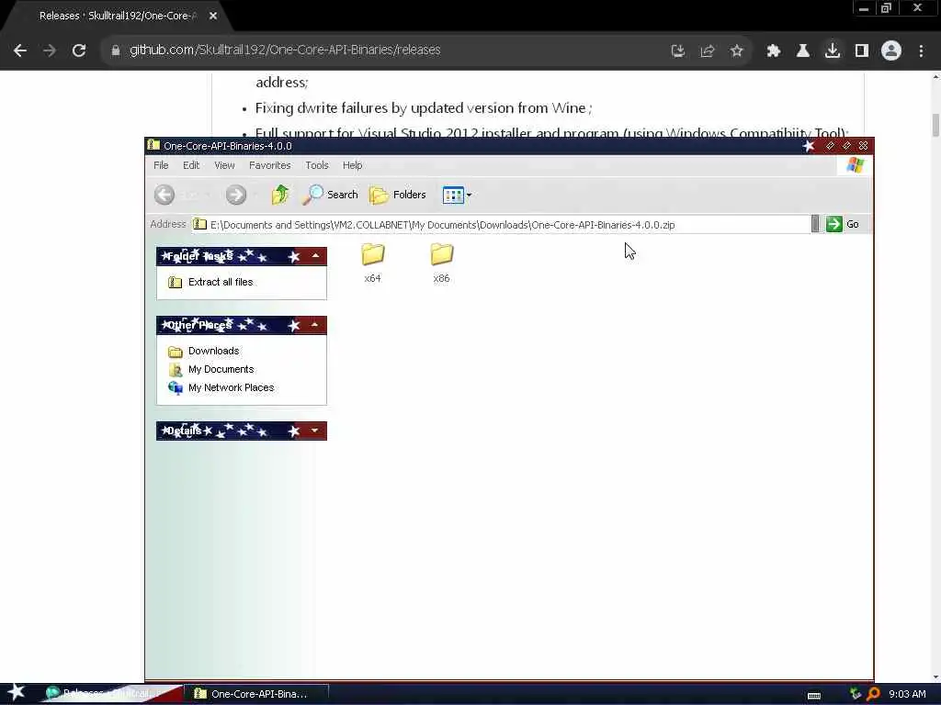Click the Start star button on taskbar
This screenshot has height=705, width=941.
point(17,692)
